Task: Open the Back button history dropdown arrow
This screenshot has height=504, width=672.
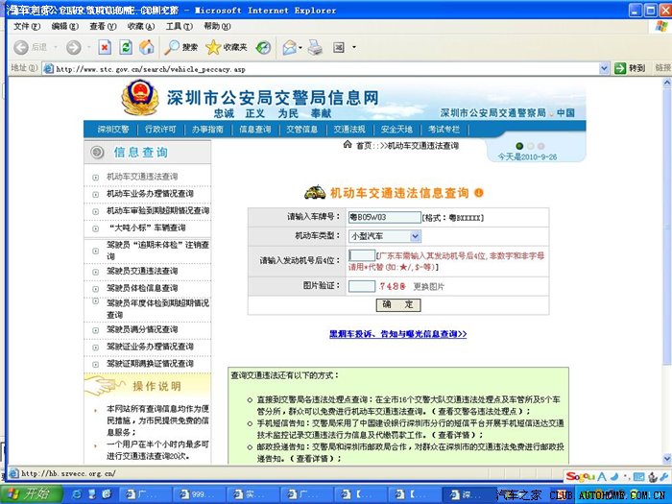Action: 54,47
